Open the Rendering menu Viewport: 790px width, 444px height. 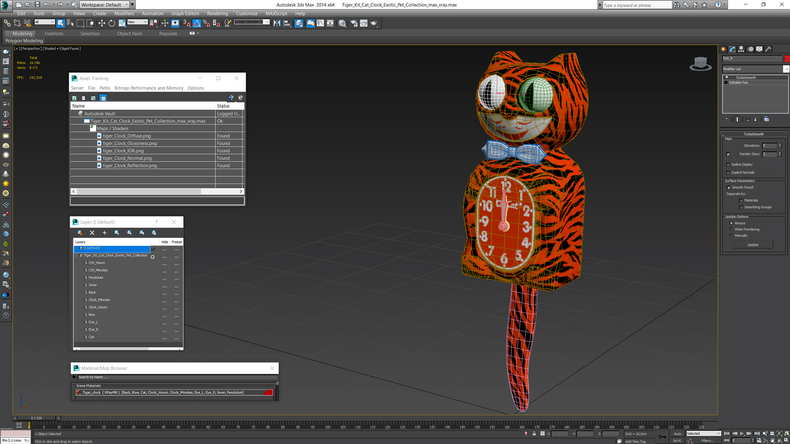217,14
